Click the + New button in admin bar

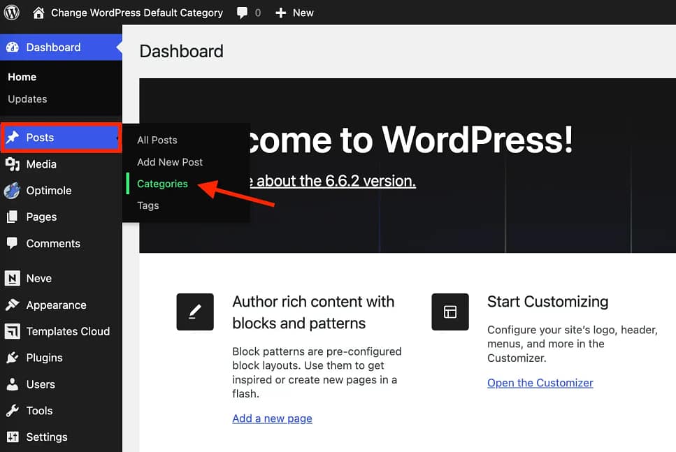coord(294,12)
